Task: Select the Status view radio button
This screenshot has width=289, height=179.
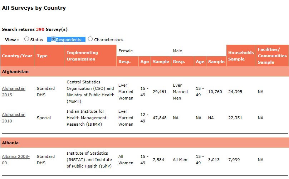Action: tap(27, 39)
